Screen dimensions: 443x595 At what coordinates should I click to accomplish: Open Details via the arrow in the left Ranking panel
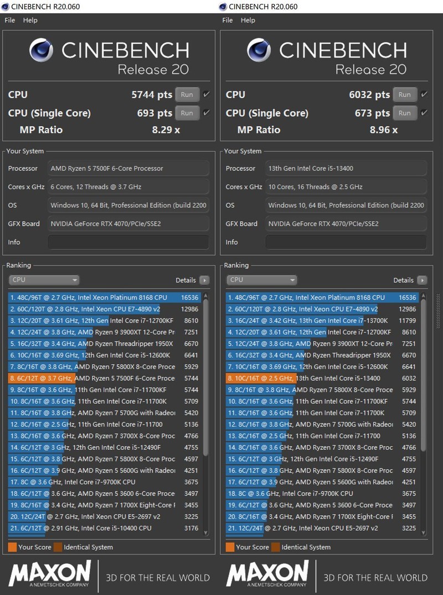pos(205,280)
